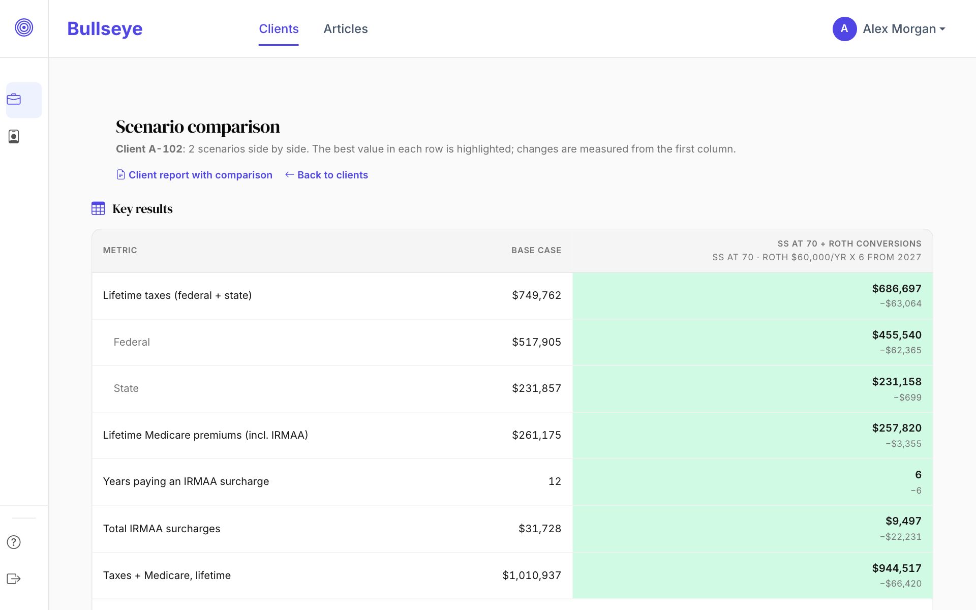Click Years paying an IRMAA surcharge label
This screenshot has height=610, width=976.
[186, 481]
